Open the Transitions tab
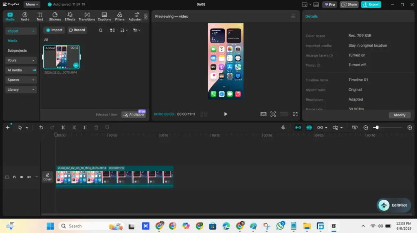Viewport: 417px width, 233px height. (87, 17)
